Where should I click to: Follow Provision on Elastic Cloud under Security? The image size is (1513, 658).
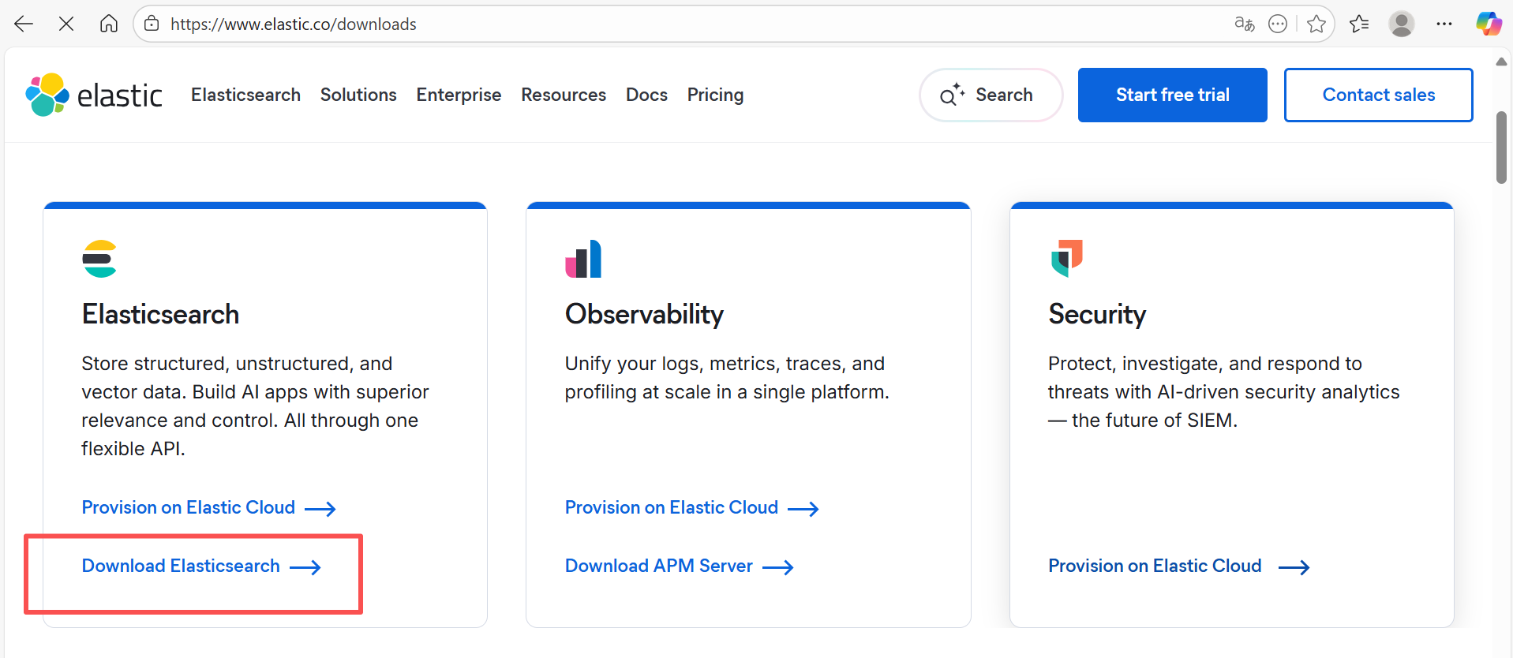(1178, 566)
